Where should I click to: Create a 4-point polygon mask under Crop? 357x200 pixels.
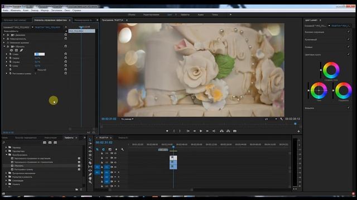pyautogui.click(x=16, y=51)
